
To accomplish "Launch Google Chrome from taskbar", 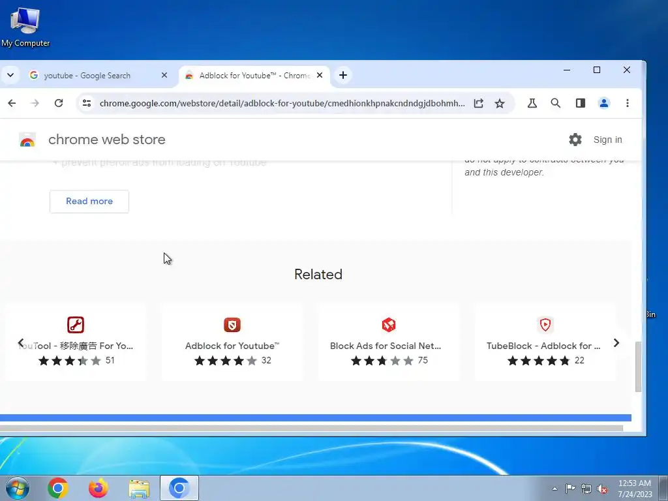I will pos(58,488).
